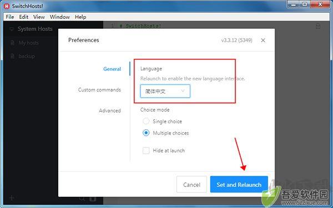Enable the Hide at launch checkbox
The image size is (333, 208).
146,150
